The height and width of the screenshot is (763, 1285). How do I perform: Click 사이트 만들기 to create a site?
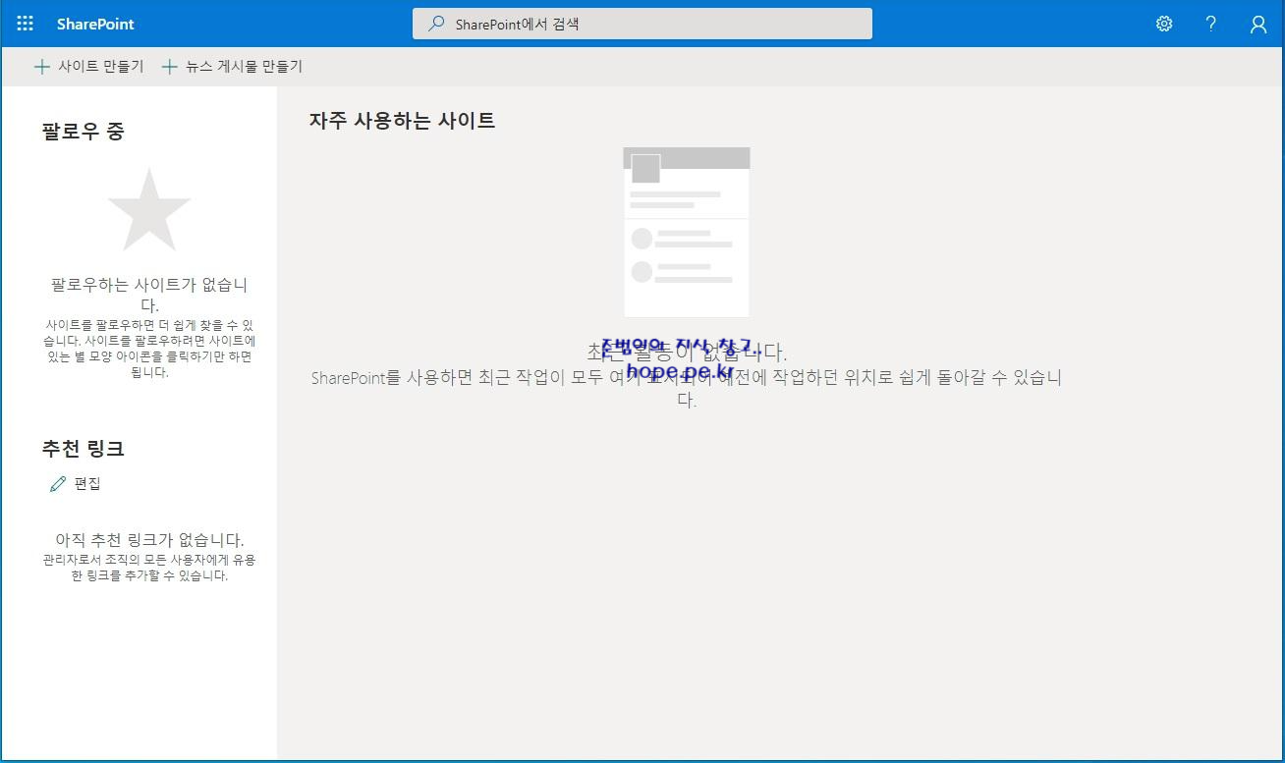pos(88,67)
